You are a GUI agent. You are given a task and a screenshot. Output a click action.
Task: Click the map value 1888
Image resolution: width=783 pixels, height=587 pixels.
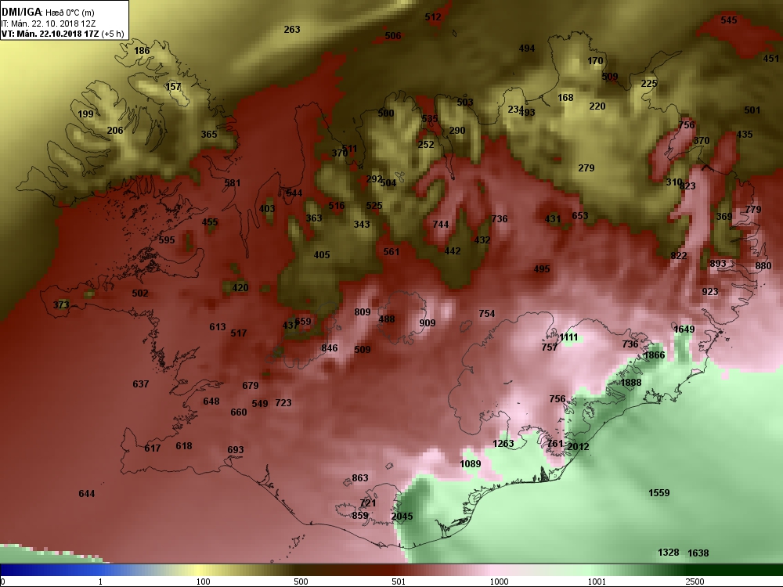pyautogui.click(x=630, y=383)
